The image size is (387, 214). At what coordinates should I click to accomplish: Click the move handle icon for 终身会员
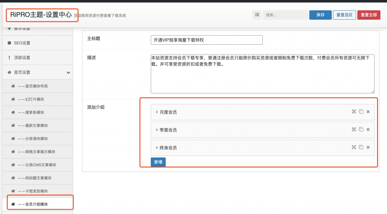pos(354,147)
